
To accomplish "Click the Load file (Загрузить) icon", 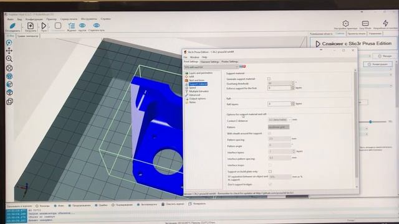I will (x=31, y=26).
